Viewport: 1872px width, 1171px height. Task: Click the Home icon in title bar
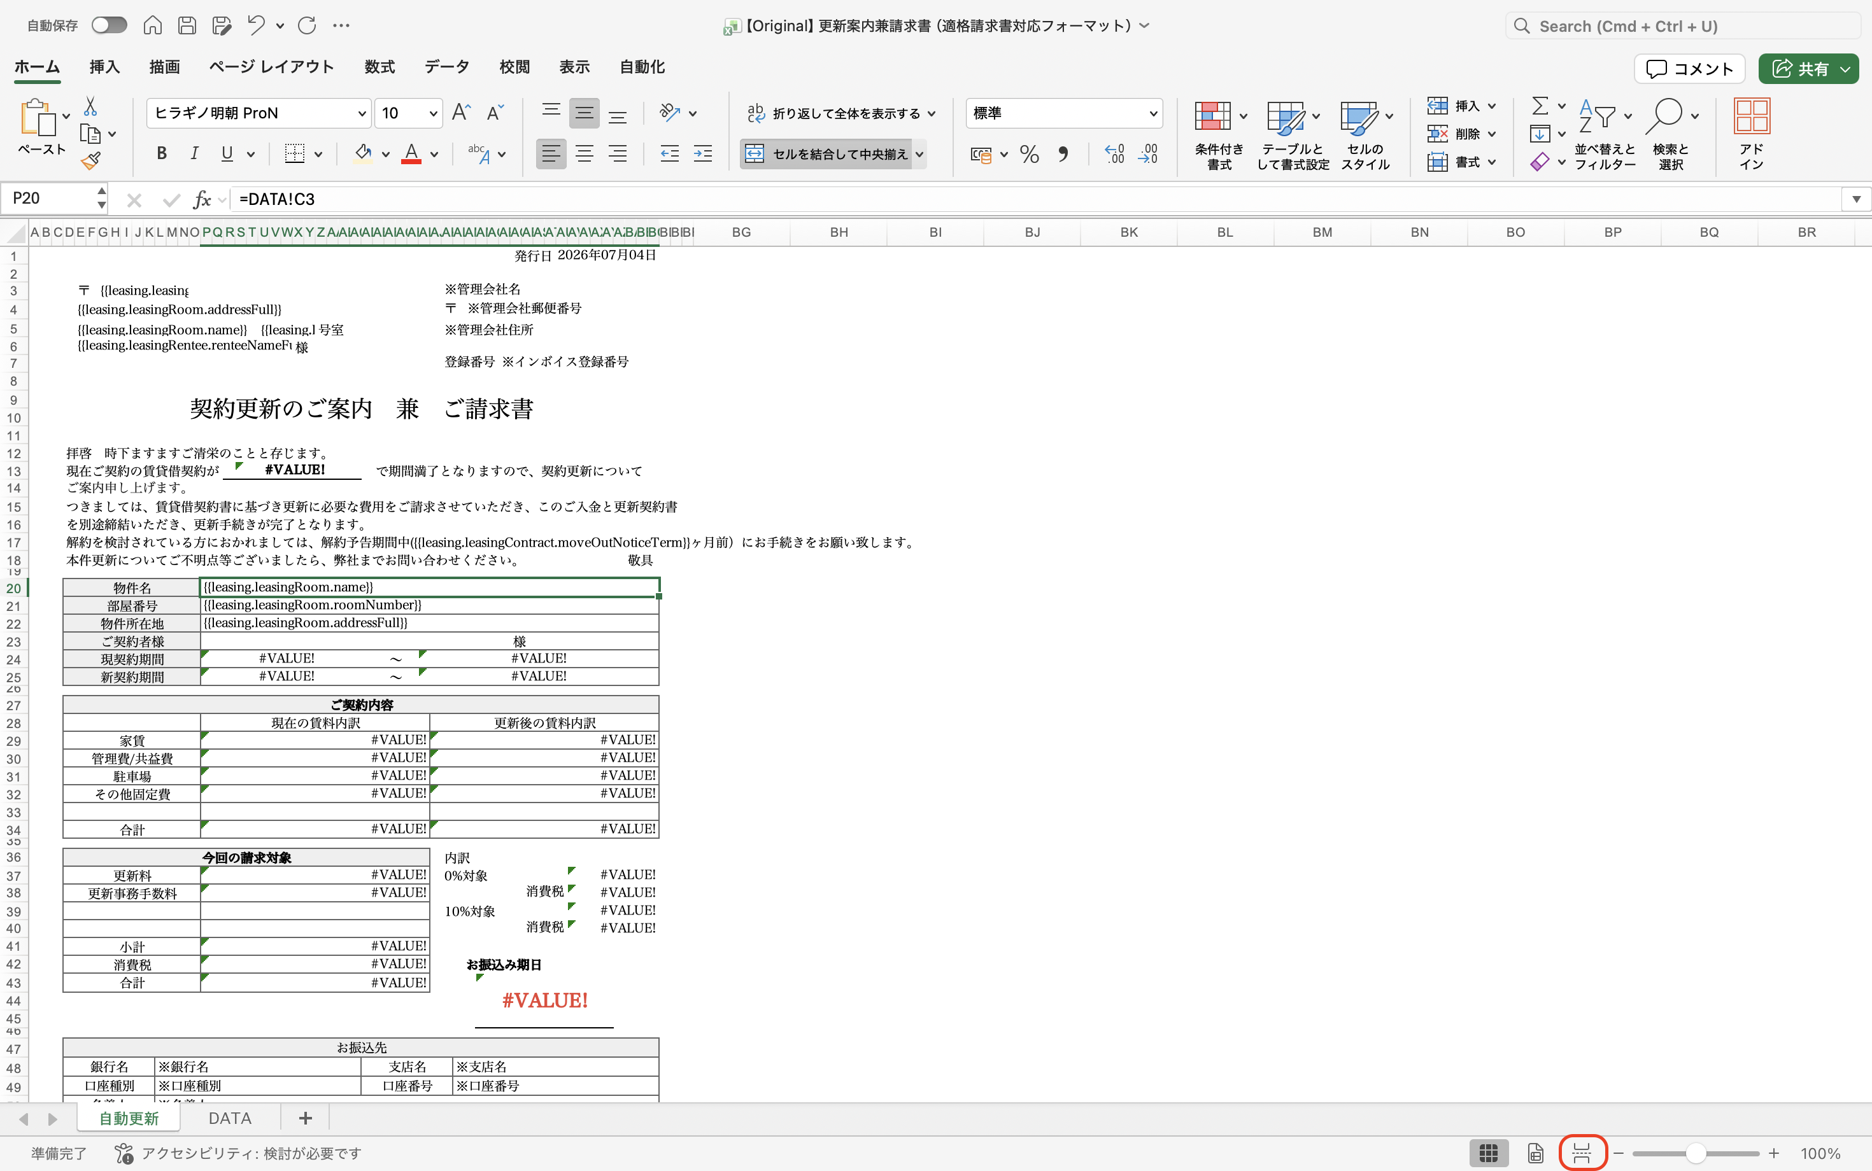(153, 25)
